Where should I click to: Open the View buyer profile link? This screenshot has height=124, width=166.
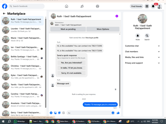(92, 38)
